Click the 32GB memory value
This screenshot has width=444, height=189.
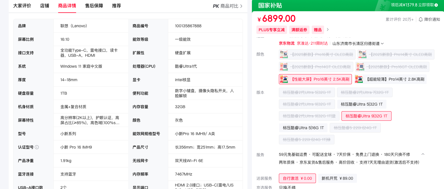(180, 107)
